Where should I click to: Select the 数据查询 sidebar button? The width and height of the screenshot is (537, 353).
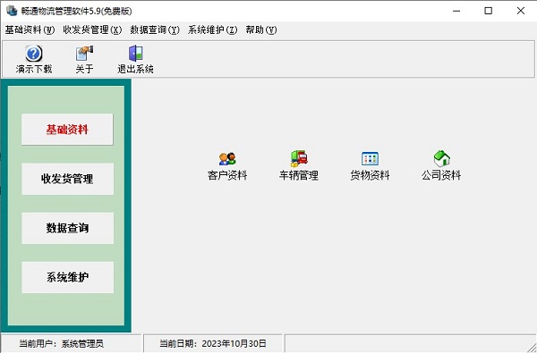coord(67,228)
